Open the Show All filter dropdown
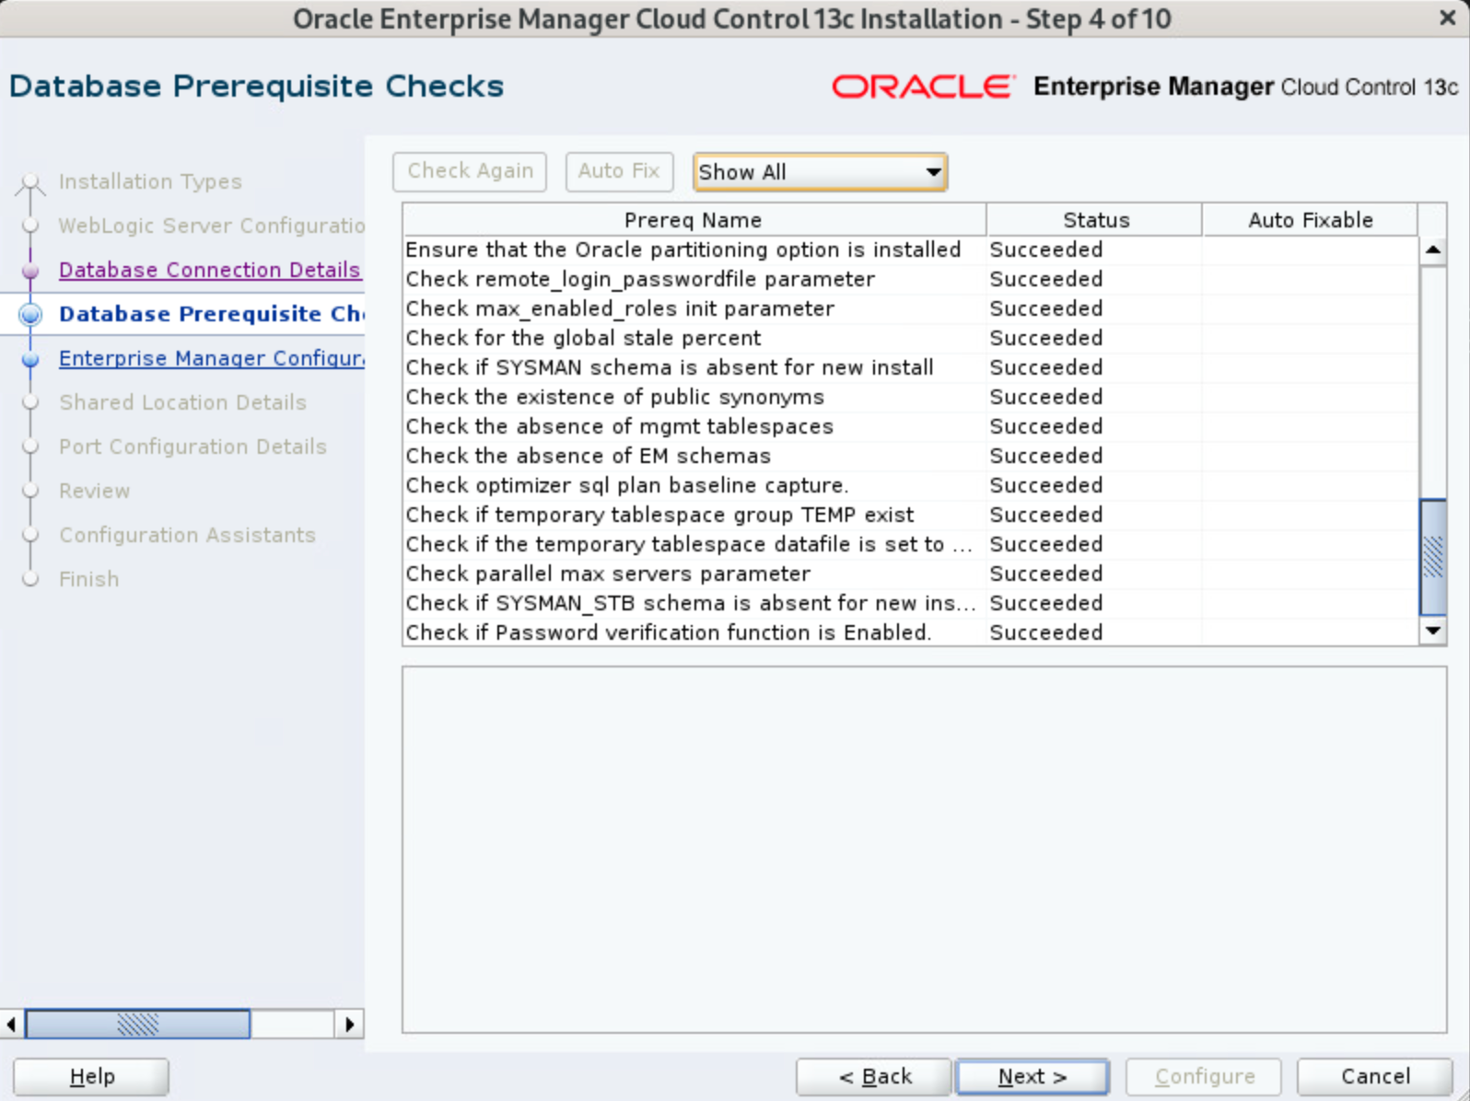This screenshot has height=1101, width=1470. click(820, 172)
